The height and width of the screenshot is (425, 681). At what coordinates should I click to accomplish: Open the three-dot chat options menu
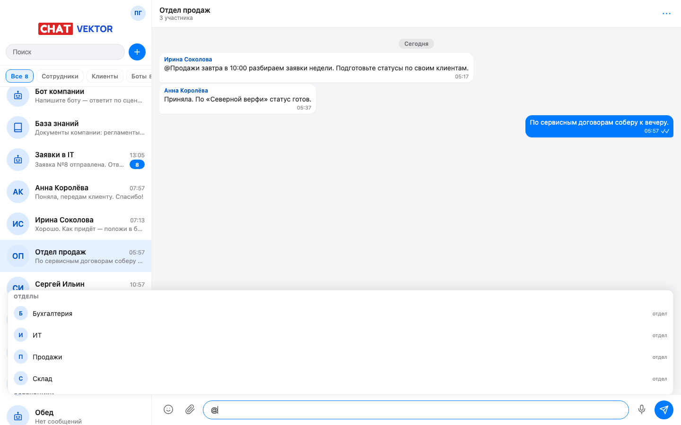pos(666,14)
